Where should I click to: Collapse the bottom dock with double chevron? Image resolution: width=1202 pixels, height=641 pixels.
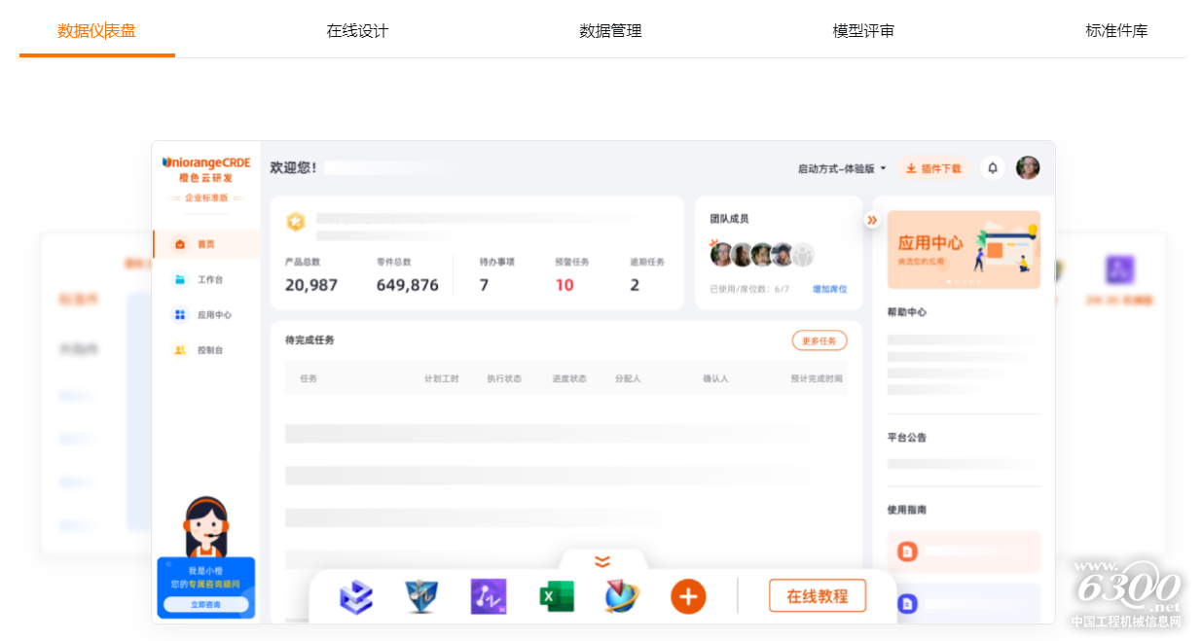(x=602, y=561)
